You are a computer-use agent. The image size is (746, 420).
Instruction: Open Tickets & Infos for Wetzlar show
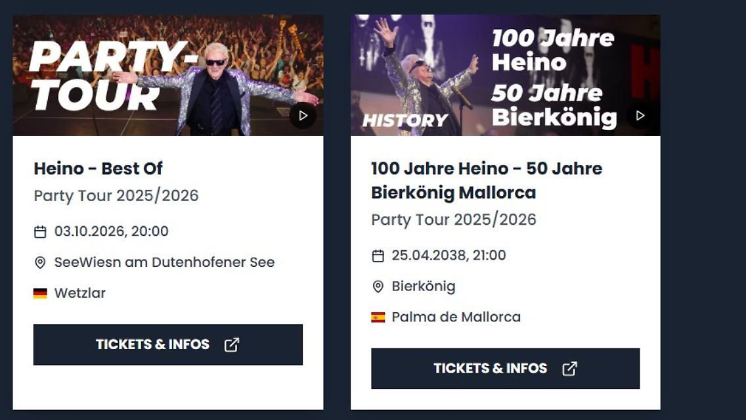point(153,344)
